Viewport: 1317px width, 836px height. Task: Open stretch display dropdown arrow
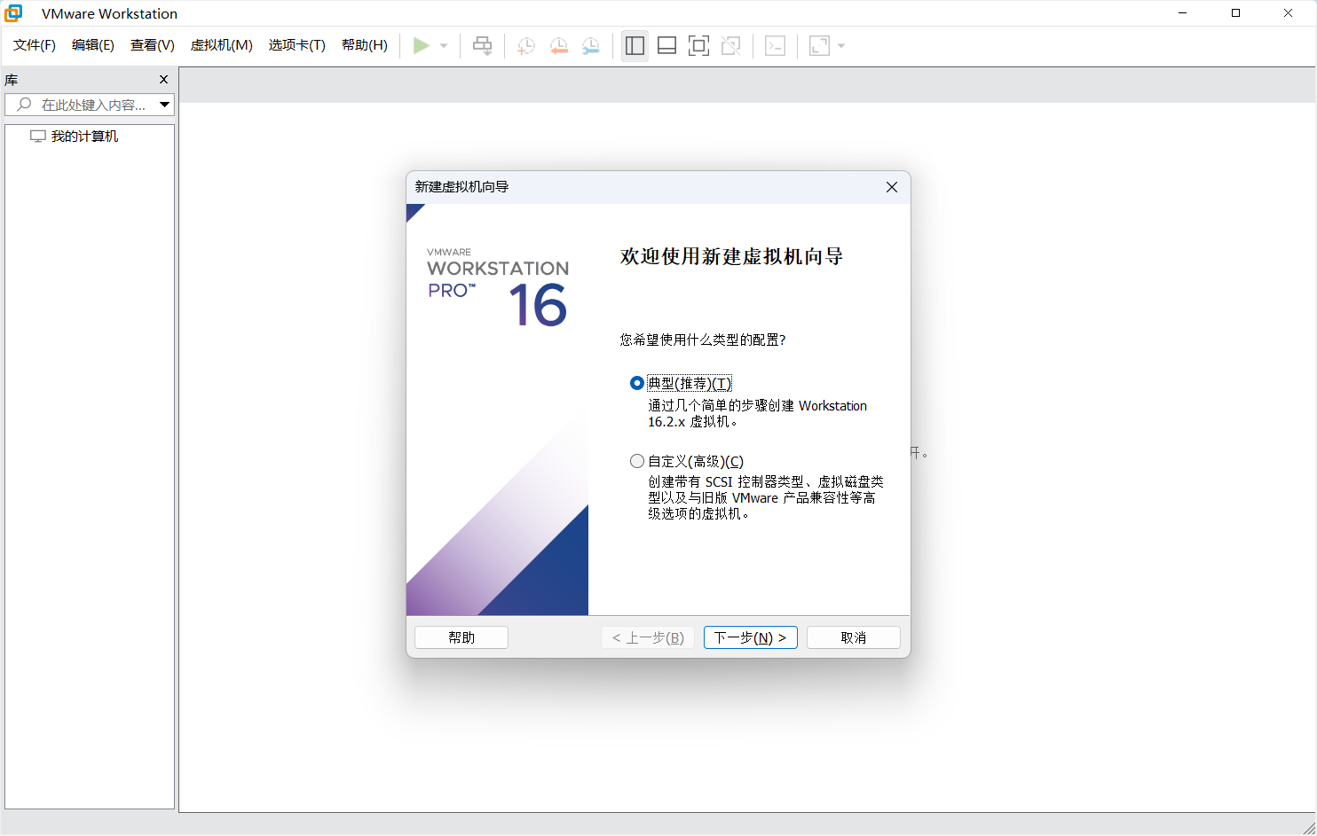click(841, 45)
